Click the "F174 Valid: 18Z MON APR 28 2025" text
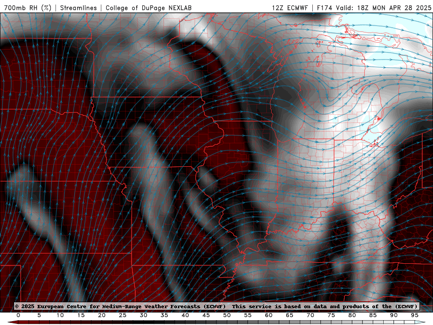Screen dimensions: 433x325 coord(374,8)
